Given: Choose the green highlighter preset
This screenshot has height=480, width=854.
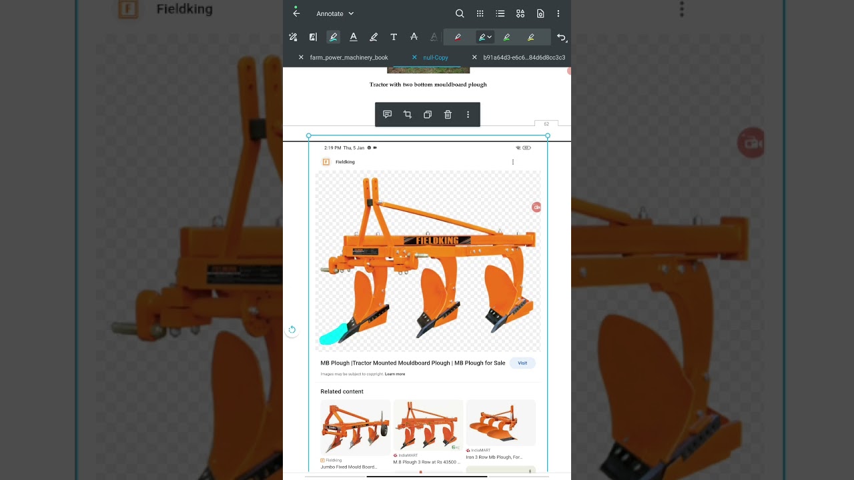Looking at the screenshot, I should click(506, 37).
